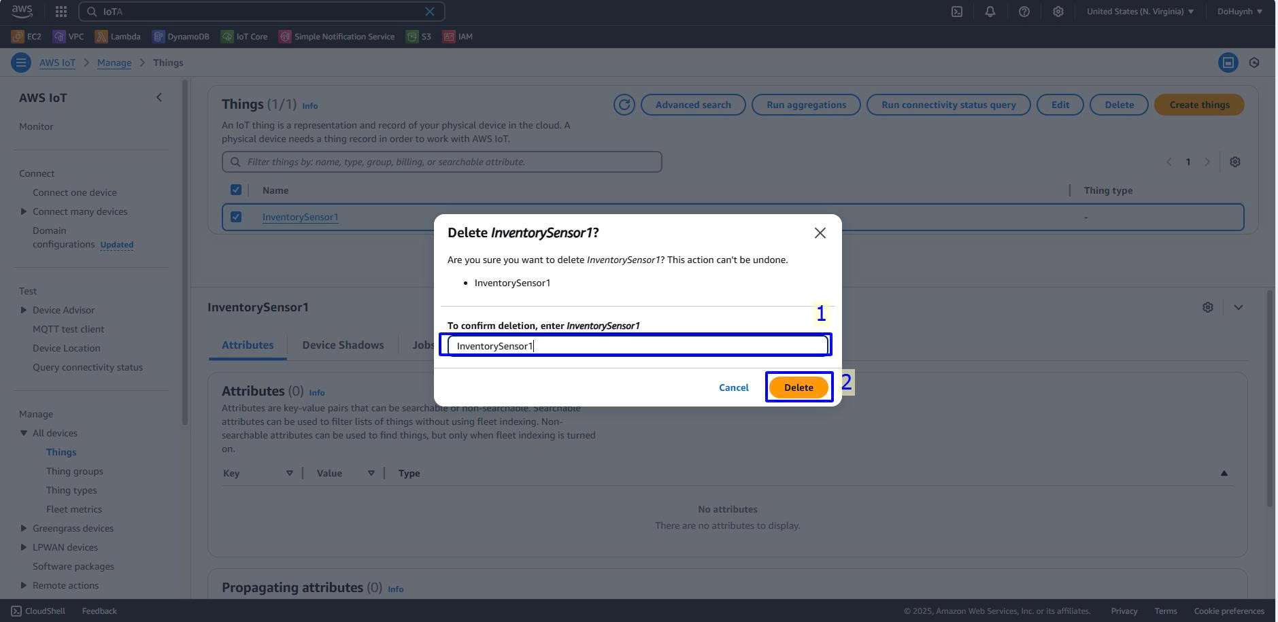Image resolution: width=1278 pixels, height=622 pixels.
Task: Collapse the AWS IoT sidebar
Action: [x=159, y=97]
